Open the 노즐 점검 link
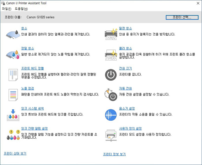 click(x=28, y=88)
